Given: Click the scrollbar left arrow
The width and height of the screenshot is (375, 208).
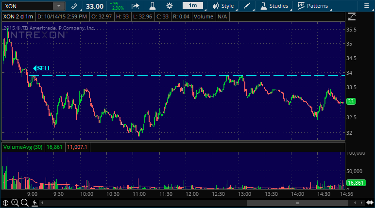Looking at the screenshot, I should (x=42, y=203).
